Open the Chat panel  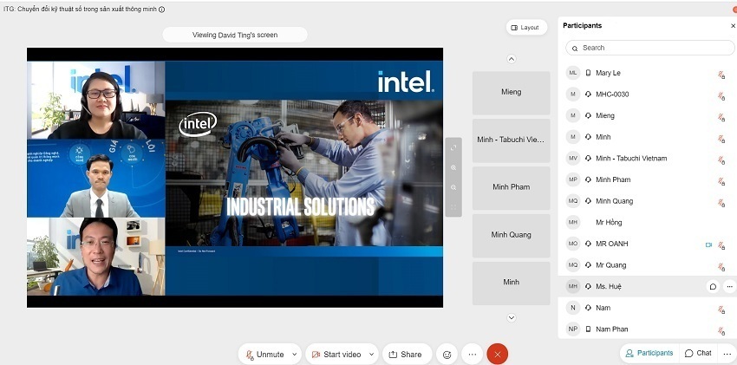click(698, 353)
